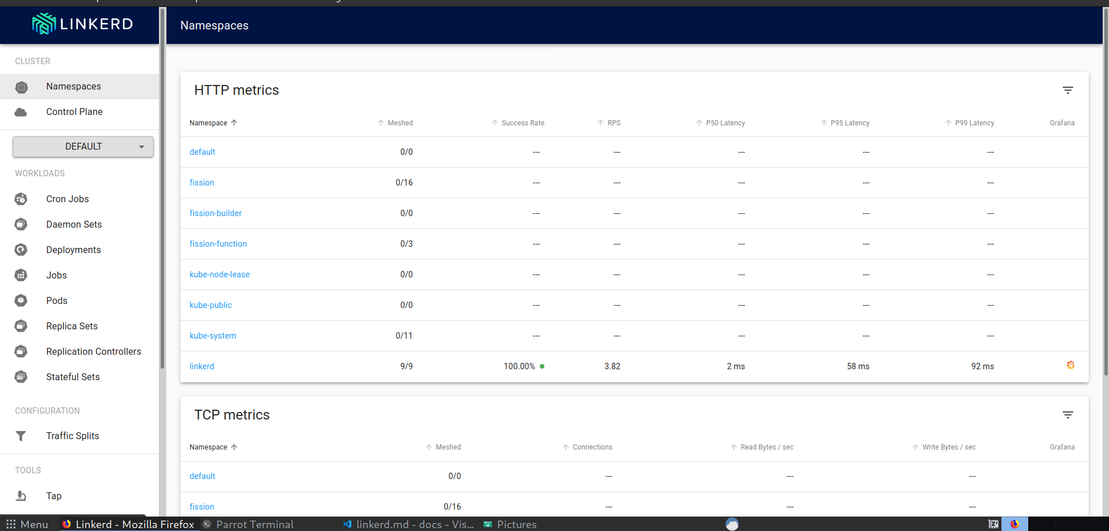Open the Traffic Splits funnel icon
This screenshot has height=531, width=1109.
[x=21, y=436]
